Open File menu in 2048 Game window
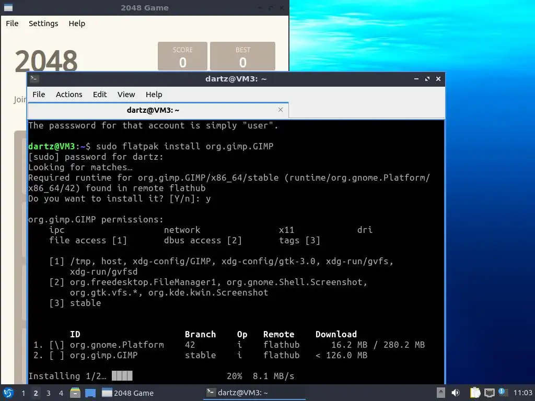The height and width of the screenshot is (401, 535). (12, 23)
